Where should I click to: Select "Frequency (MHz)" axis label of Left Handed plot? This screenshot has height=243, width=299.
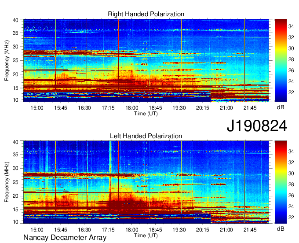pyautogui.click(x=7, y=182)
